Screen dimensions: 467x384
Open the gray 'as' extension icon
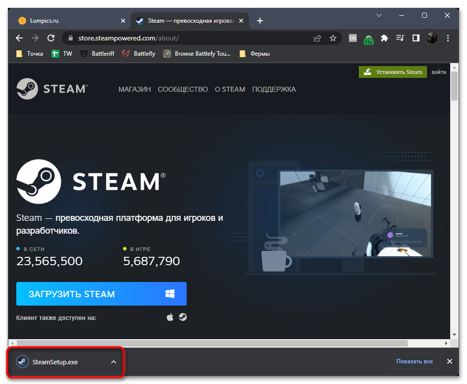(353, 38)
